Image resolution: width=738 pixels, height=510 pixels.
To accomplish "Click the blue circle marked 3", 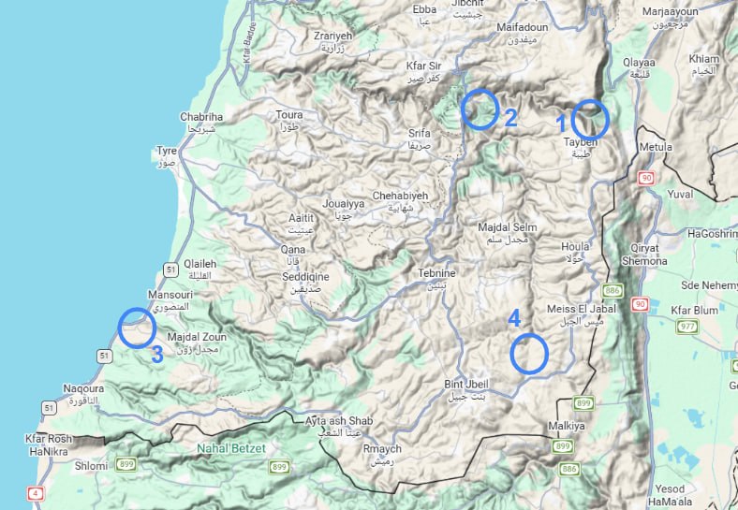I will tap(137, 328).
